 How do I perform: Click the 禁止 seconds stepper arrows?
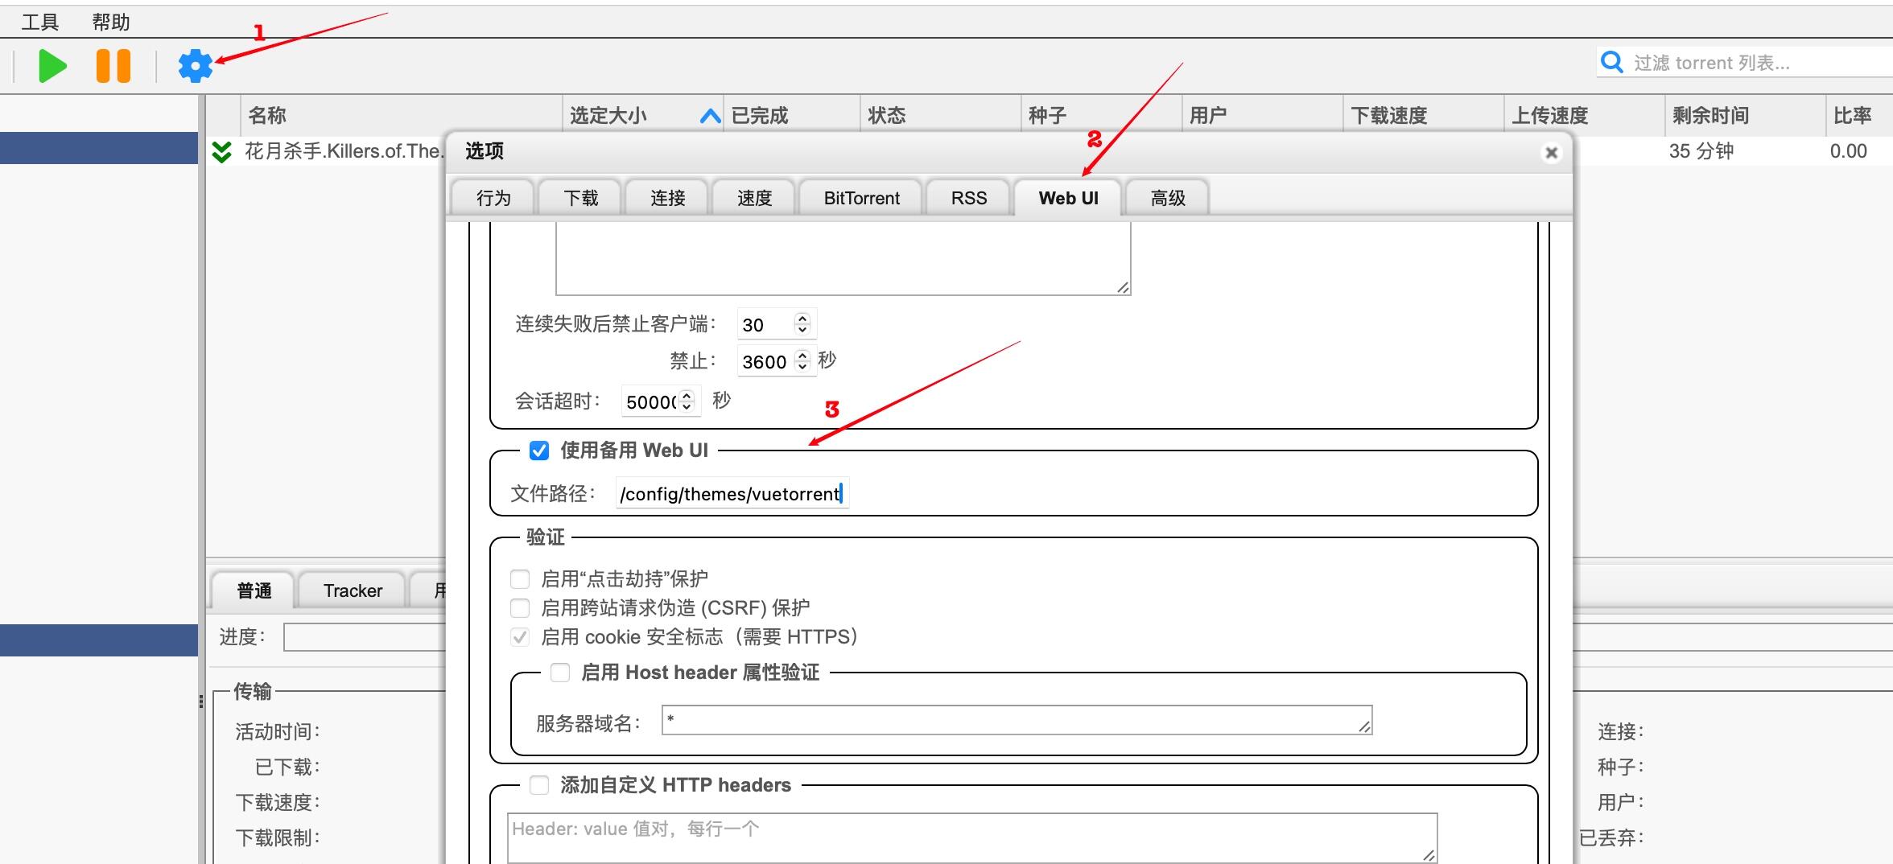pyautogui.click(x=802, y=361)
